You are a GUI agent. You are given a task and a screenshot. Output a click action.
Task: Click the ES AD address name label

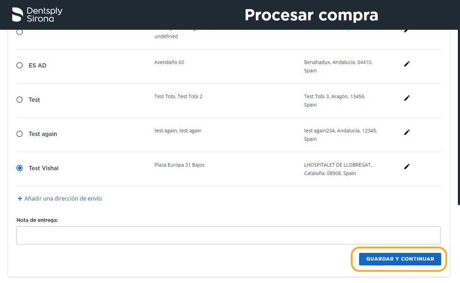(x=37, y=65)
